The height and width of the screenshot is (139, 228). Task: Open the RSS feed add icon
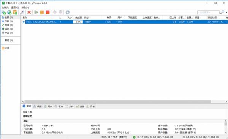(15, 13)
